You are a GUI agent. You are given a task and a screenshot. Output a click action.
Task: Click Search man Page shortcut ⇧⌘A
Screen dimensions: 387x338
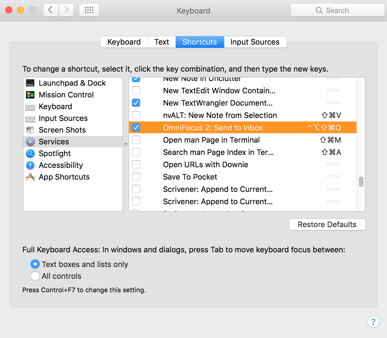tap(331, 152)
